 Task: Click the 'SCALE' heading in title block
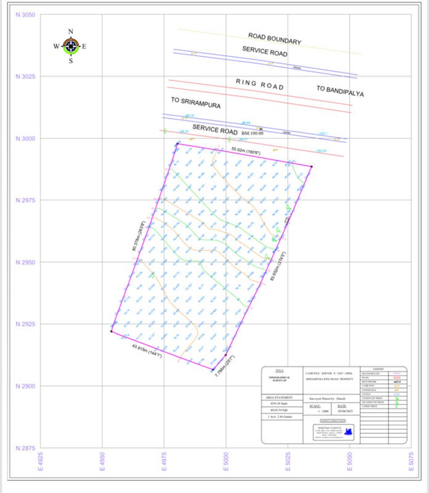point(315,406)
